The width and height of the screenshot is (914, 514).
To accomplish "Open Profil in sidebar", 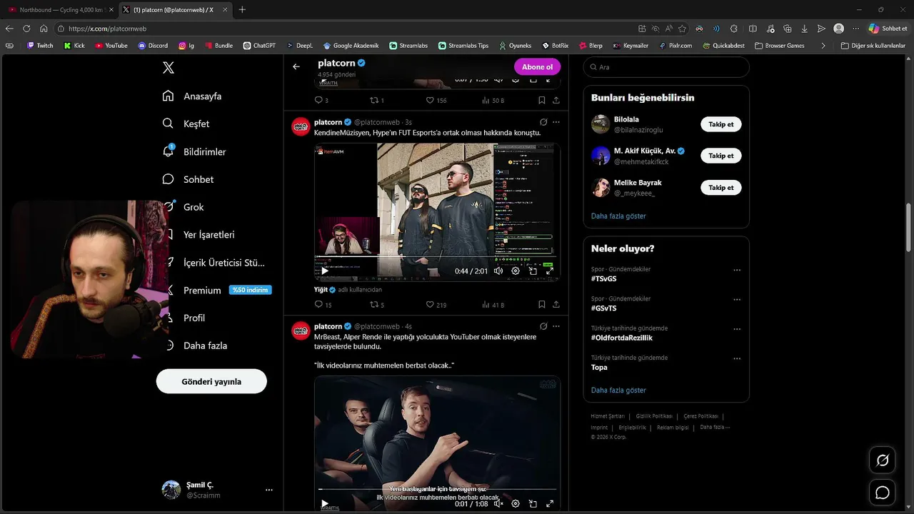I will 194,318.
